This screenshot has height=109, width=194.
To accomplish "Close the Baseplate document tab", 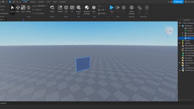I will click(x=4, y=20).
